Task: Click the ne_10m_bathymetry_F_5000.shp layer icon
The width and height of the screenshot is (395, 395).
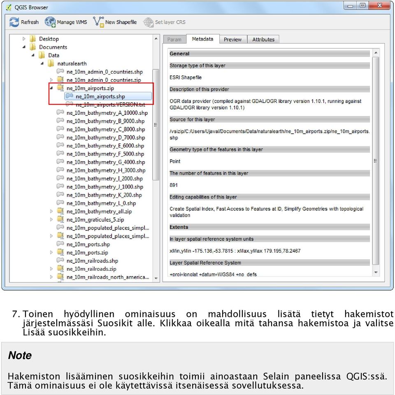Action: coord(60,153)
